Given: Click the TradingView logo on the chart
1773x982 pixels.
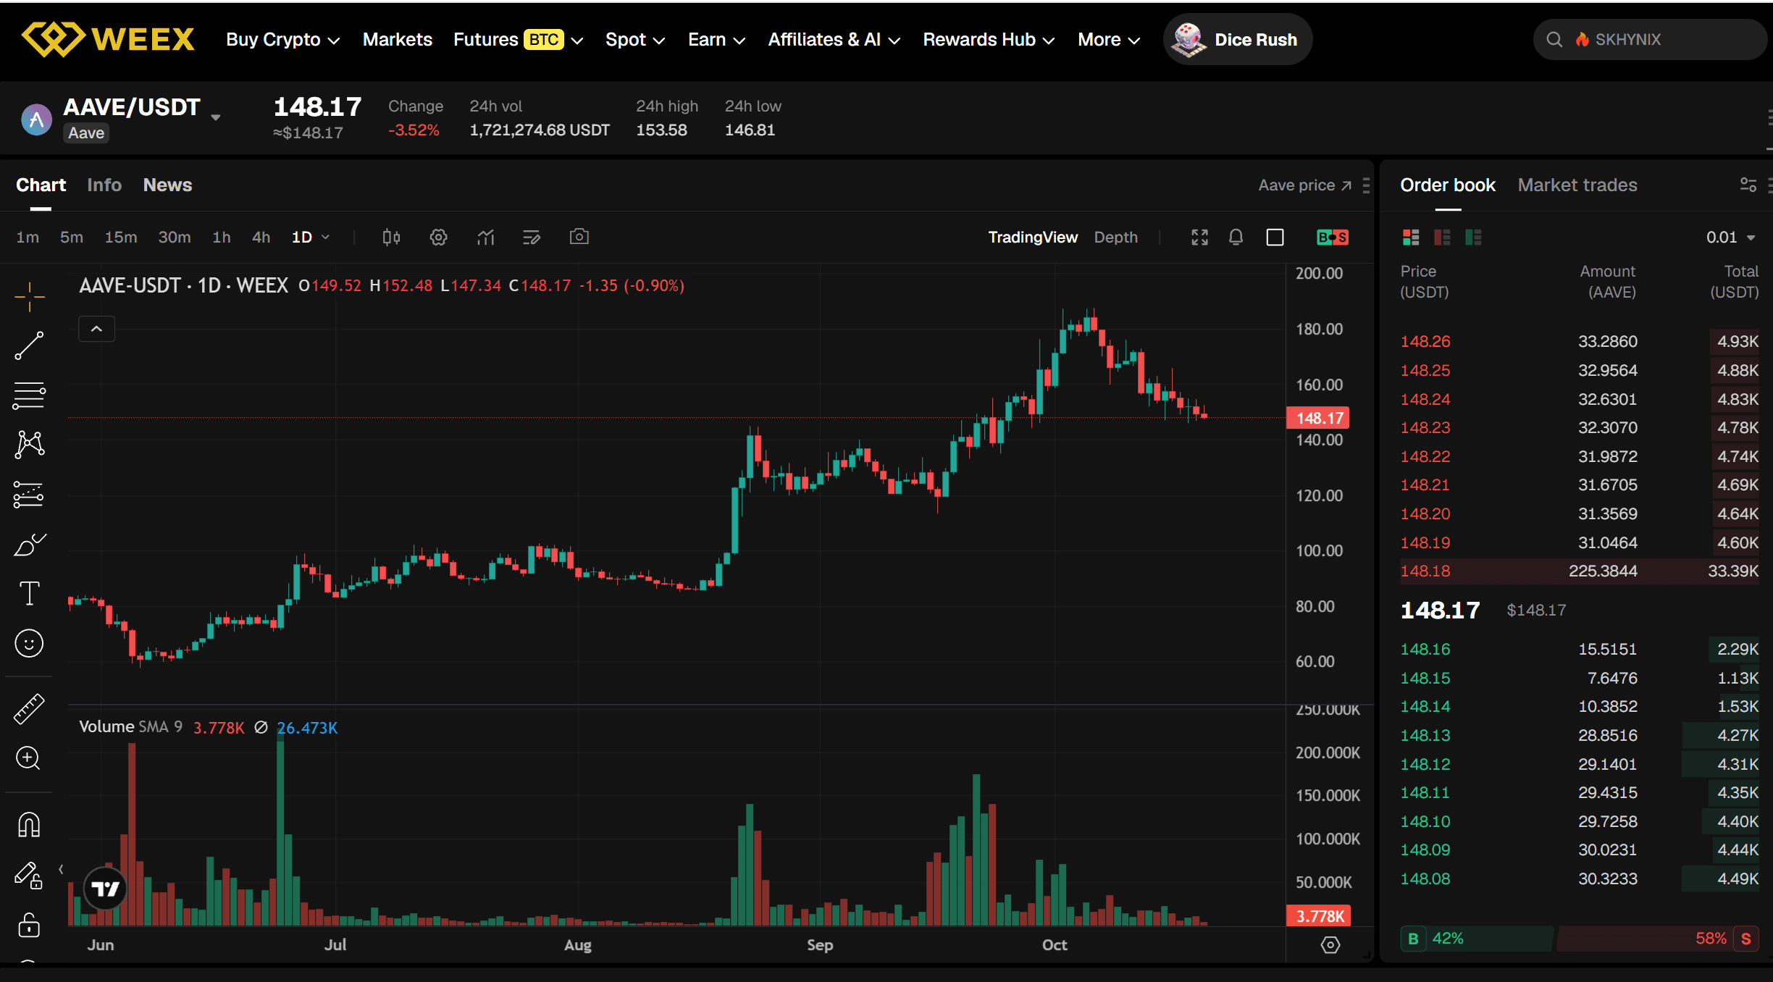Looking at the screenshot, I should (x=105, y=889).
